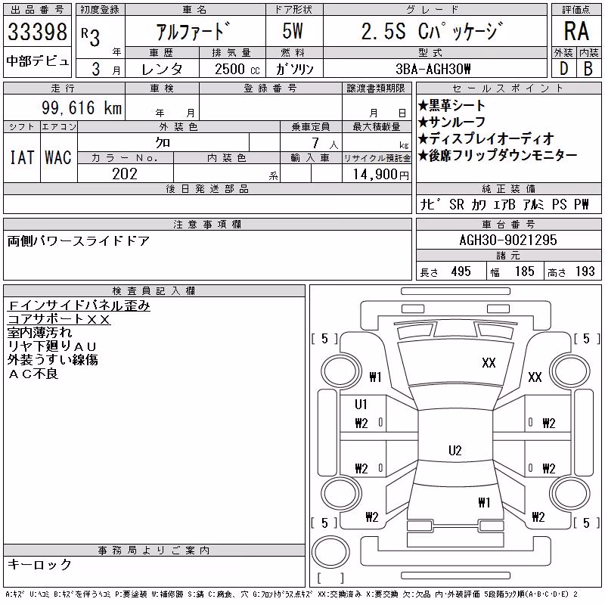Click the exterior grade D cell
605x605 pixels.
tap(563, 69)
